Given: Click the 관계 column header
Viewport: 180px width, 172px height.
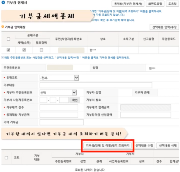Looking at the screenshot, I should [x=99, y=161].
